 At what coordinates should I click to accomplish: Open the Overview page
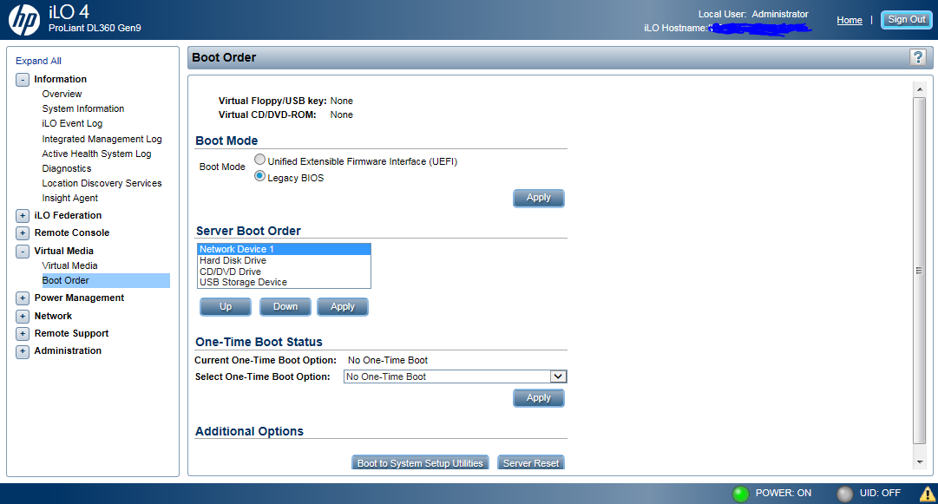pos(62,94)
